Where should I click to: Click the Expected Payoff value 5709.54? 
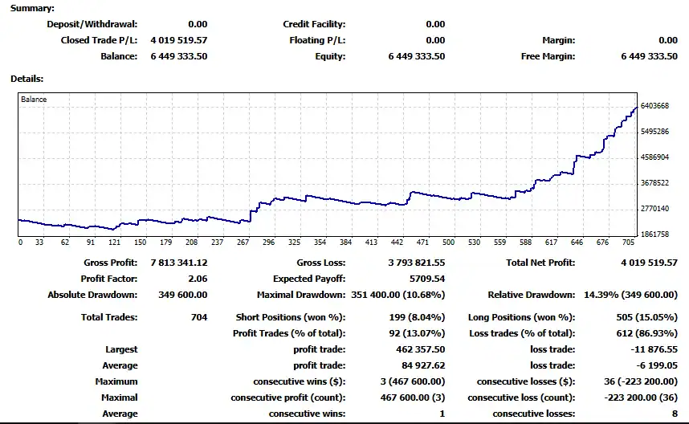coord(427,279)
